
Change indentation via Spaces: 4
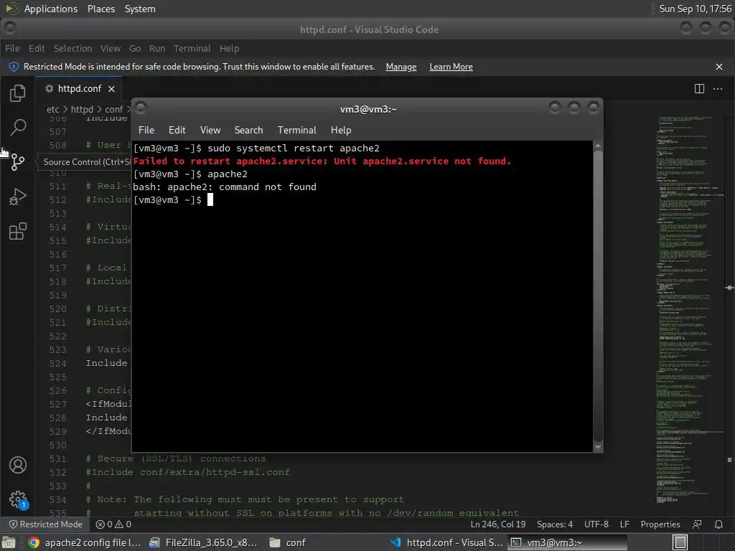(555, 524)
